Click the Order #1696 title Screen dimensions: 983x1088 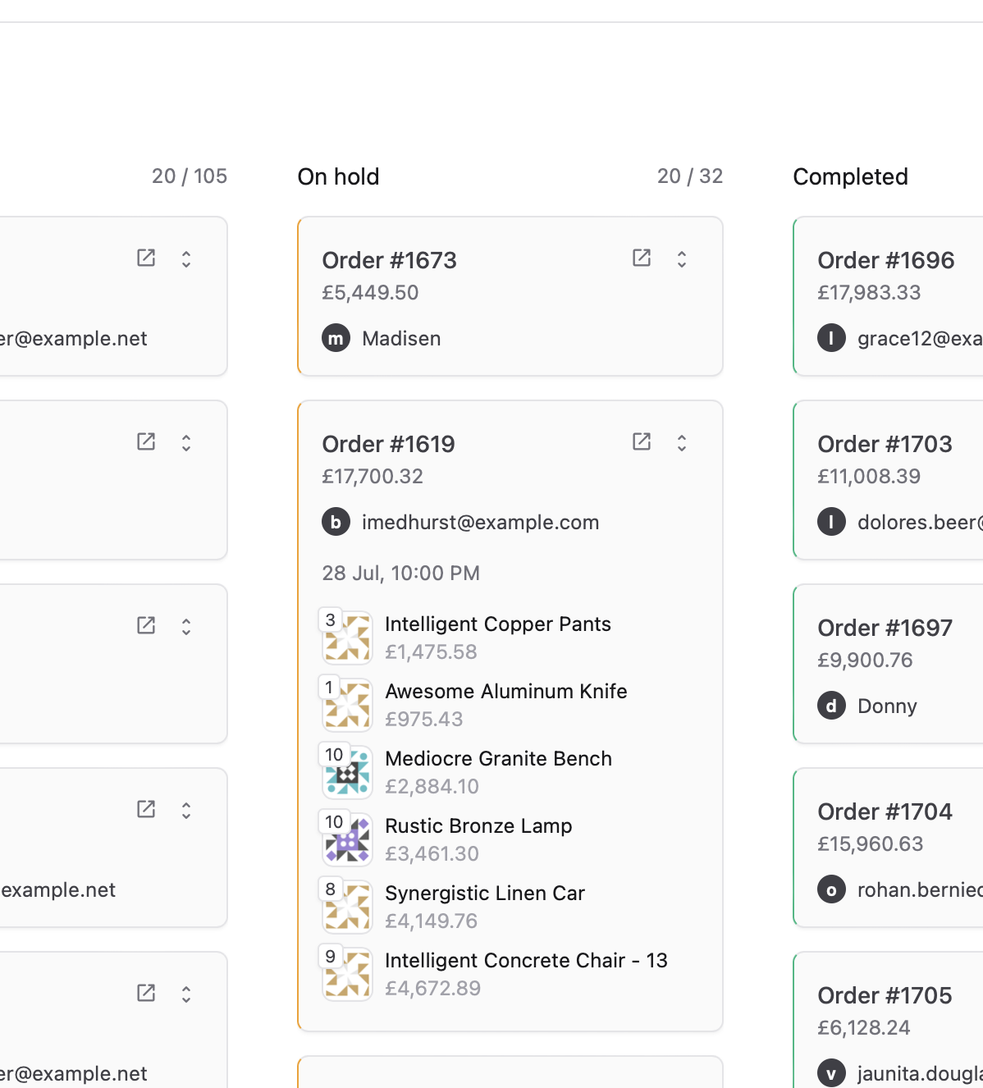(x=885, y=260)
